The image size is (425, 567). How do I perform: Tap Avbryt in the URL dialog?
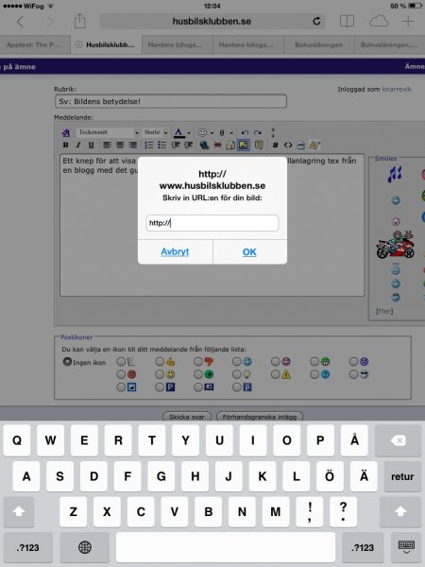tap(175, 252)
